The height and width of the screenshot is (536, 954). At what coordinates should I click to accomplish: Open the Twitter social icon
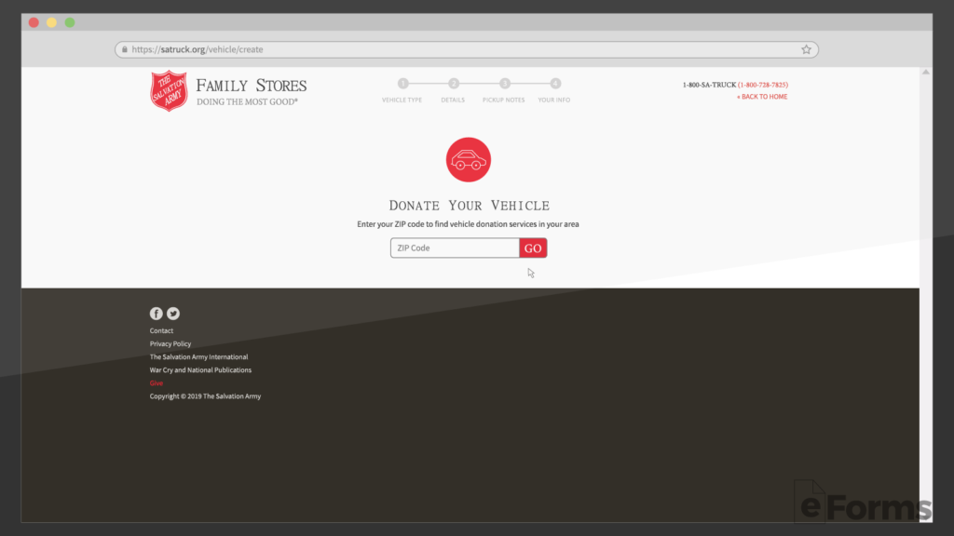point(173,314)
